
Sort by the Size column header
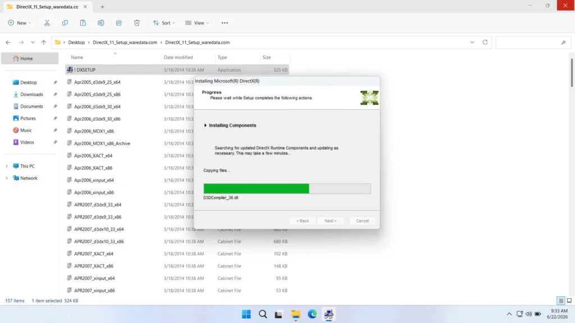[x=267, y=58]
